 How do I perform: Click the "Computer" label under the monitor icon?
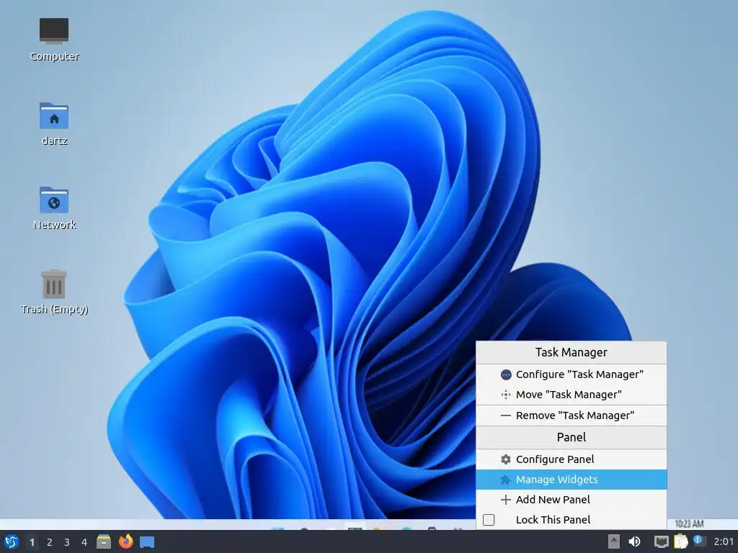point(55,56)
